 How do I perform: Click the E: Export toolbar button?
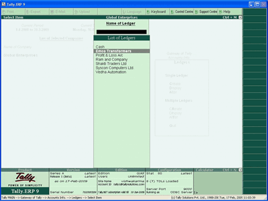[x=37, y=12]
